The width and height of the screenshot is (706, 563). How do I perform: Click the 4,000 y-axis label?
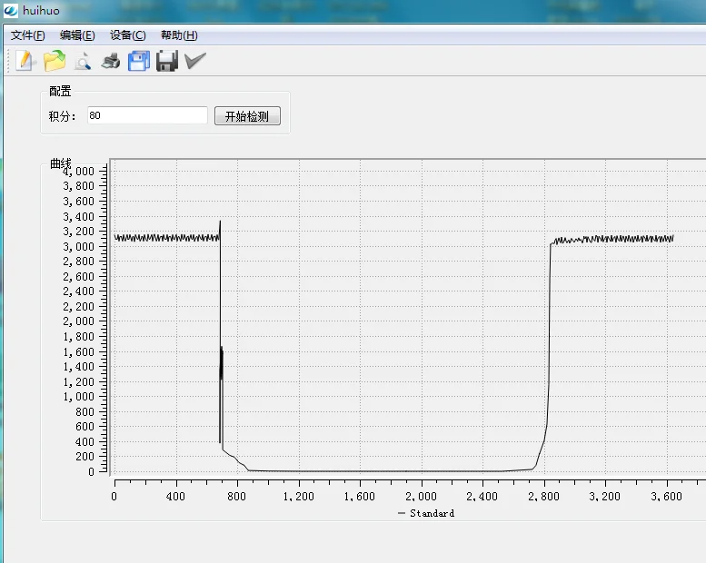click(79, 172)
